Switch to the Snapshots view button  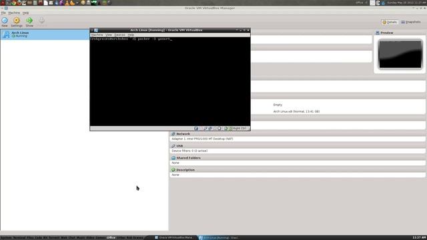coord(411,22)
